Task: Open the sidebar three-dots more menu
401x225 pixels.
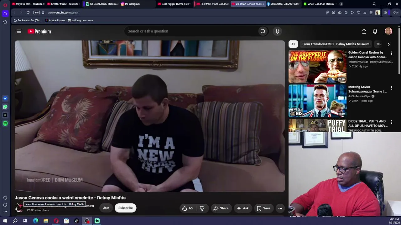Action: point(5,211)
